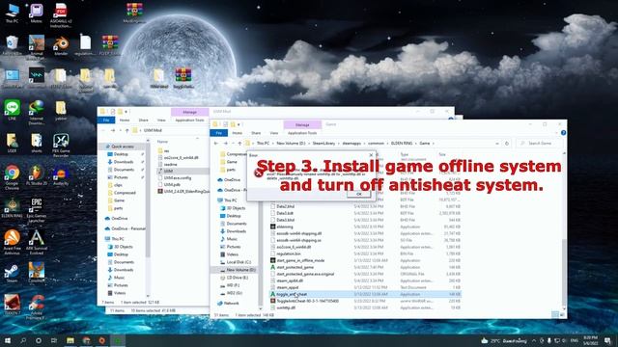Open notification center in taskbar
The image size is (618, 347).
pyautogui.click(x=607, y=340)
